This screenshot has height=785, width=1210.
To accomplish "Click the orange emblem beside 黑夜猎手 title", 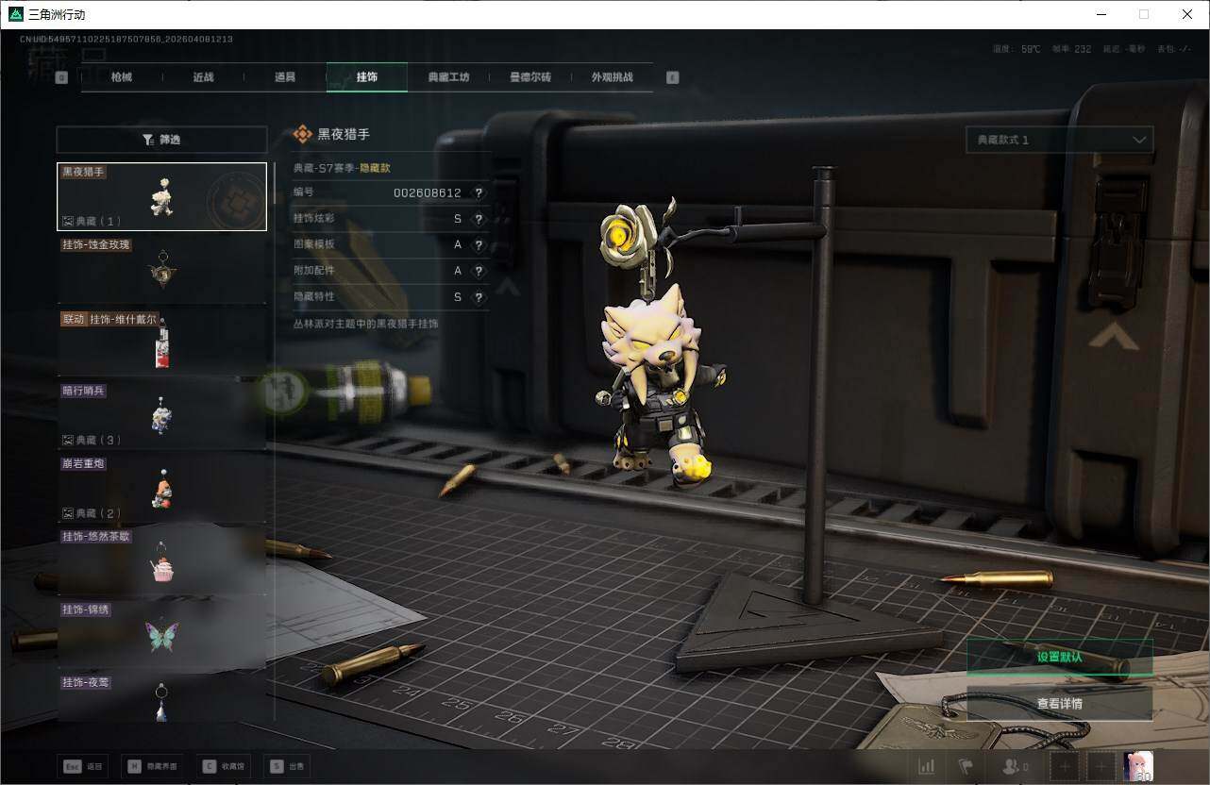I will point(302,134).
